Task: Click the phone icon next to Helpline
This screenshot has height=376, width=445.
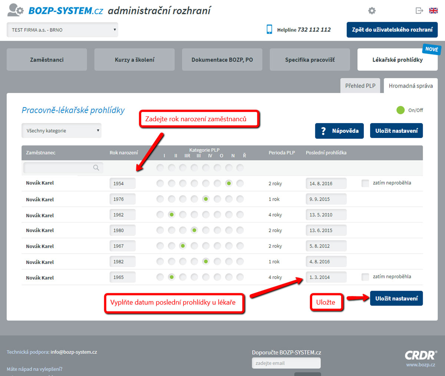Action: [x=269, y=29]
